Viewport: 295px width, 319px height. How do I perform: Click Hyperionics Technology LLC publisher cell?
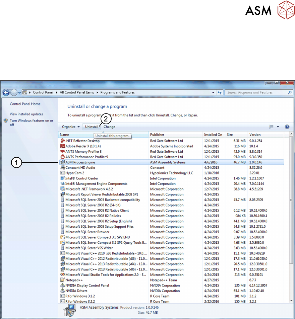[172, 173]
